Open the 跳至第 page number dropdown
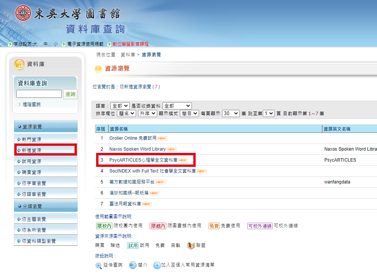Screen dimensions: 377x279 coord(269,114)
